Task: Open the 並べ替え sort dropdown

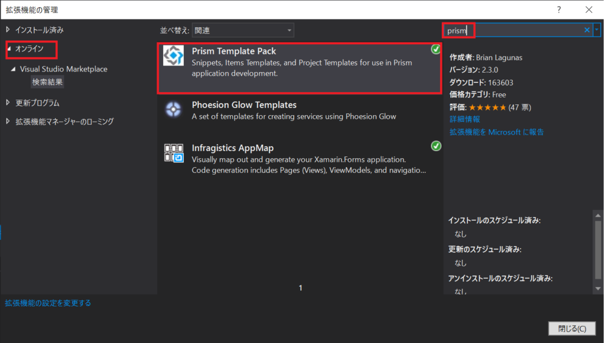Action: (243, 30)
